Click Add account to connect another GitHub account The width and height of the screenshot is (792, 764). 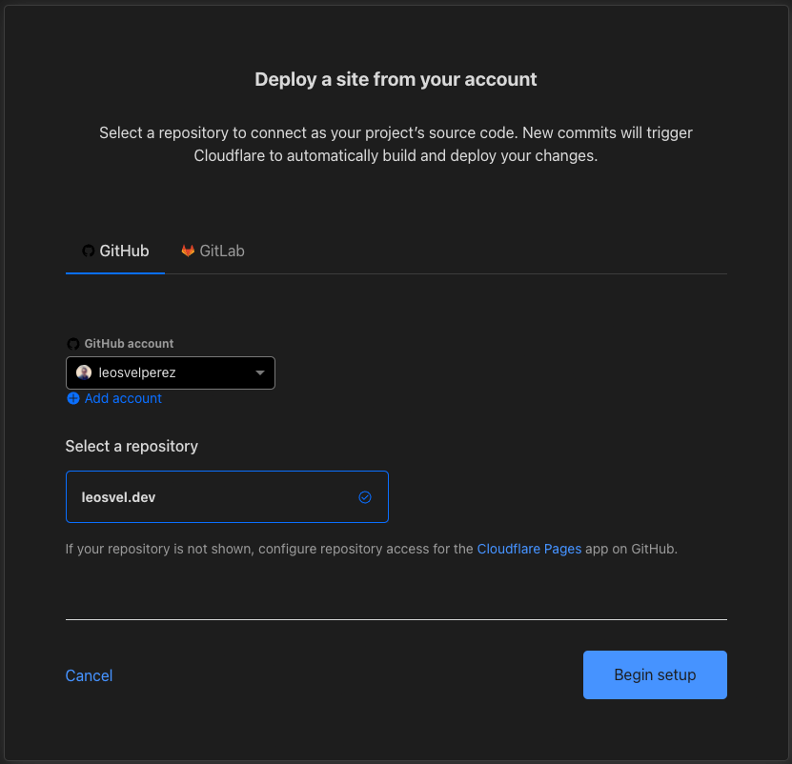point(123,398)
